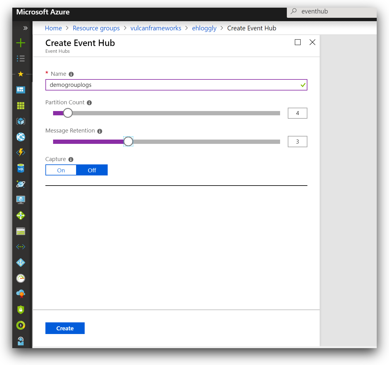Open Azure Cosmos DB planet icon
Screen dimensions: 389x365
[21, 184]
